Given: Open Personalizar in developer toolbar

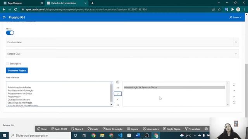Looking at the screenshot, I should pos(192,129).
